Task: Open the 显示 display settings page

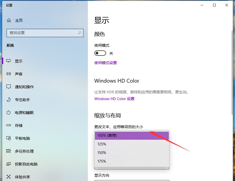Action: 19,61
